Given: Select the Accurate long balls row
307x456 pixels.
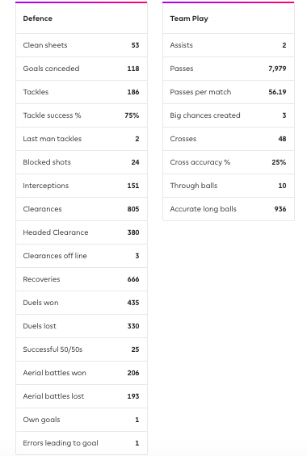Looking at the screenshot, I should click(x=229, y=209).
